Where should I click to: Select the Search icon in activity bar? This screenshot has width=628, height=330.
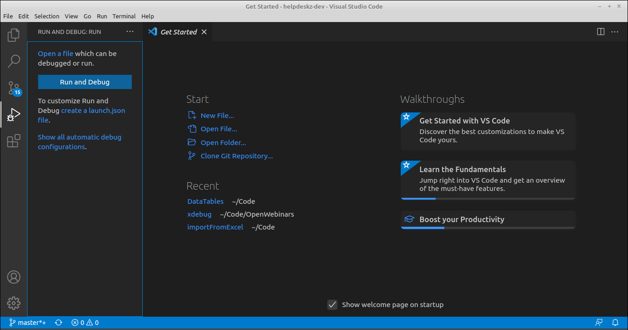13,61
